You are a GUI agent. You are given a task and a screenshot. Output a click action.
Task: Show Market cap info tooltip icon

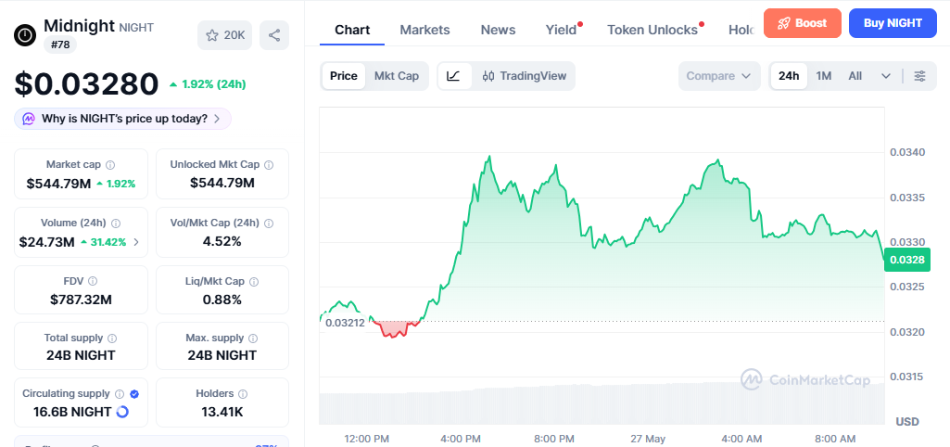tap(110, 165)
